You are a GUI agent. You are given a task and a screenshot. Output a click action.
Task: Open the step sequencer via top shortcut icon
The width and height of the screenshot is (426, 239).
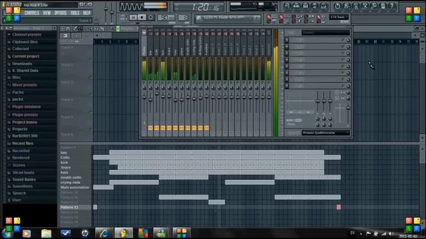296,6
